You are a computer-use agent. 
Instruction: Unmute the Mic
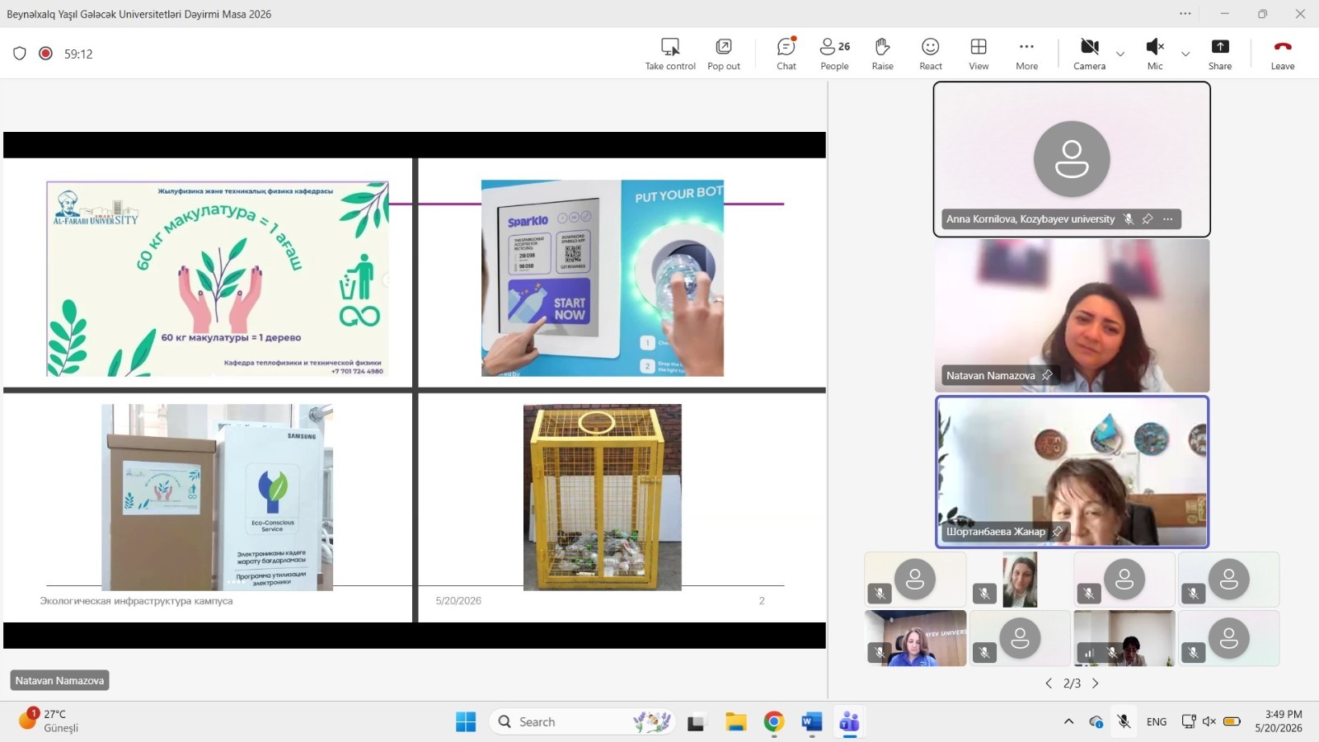tap(1155, 54)
